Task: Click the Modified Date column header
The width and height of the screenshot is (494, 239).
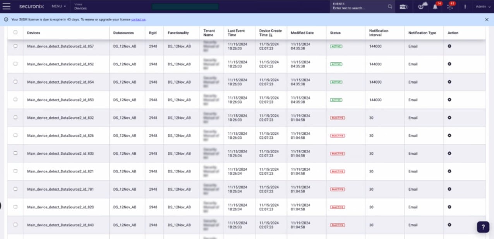Action: 302,33
